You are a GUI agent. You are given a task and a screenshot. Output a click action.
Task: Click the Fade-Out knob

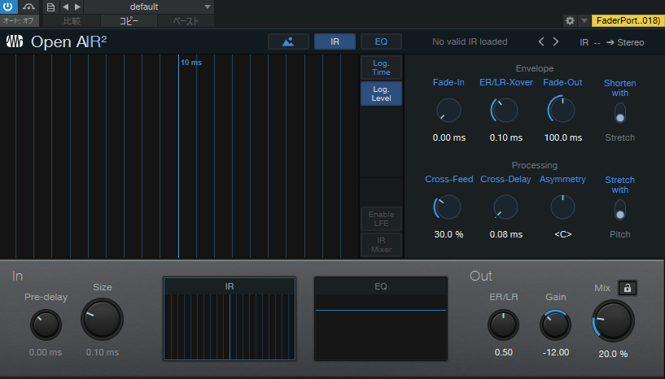(562, 111)
